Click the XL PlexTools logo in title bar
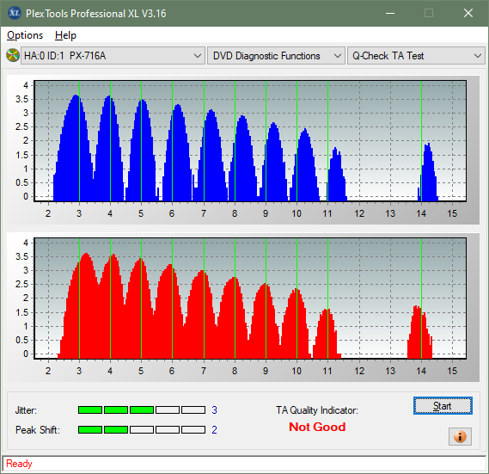The height and width of the screenshot is (474, 489). [x=14, y=13]
